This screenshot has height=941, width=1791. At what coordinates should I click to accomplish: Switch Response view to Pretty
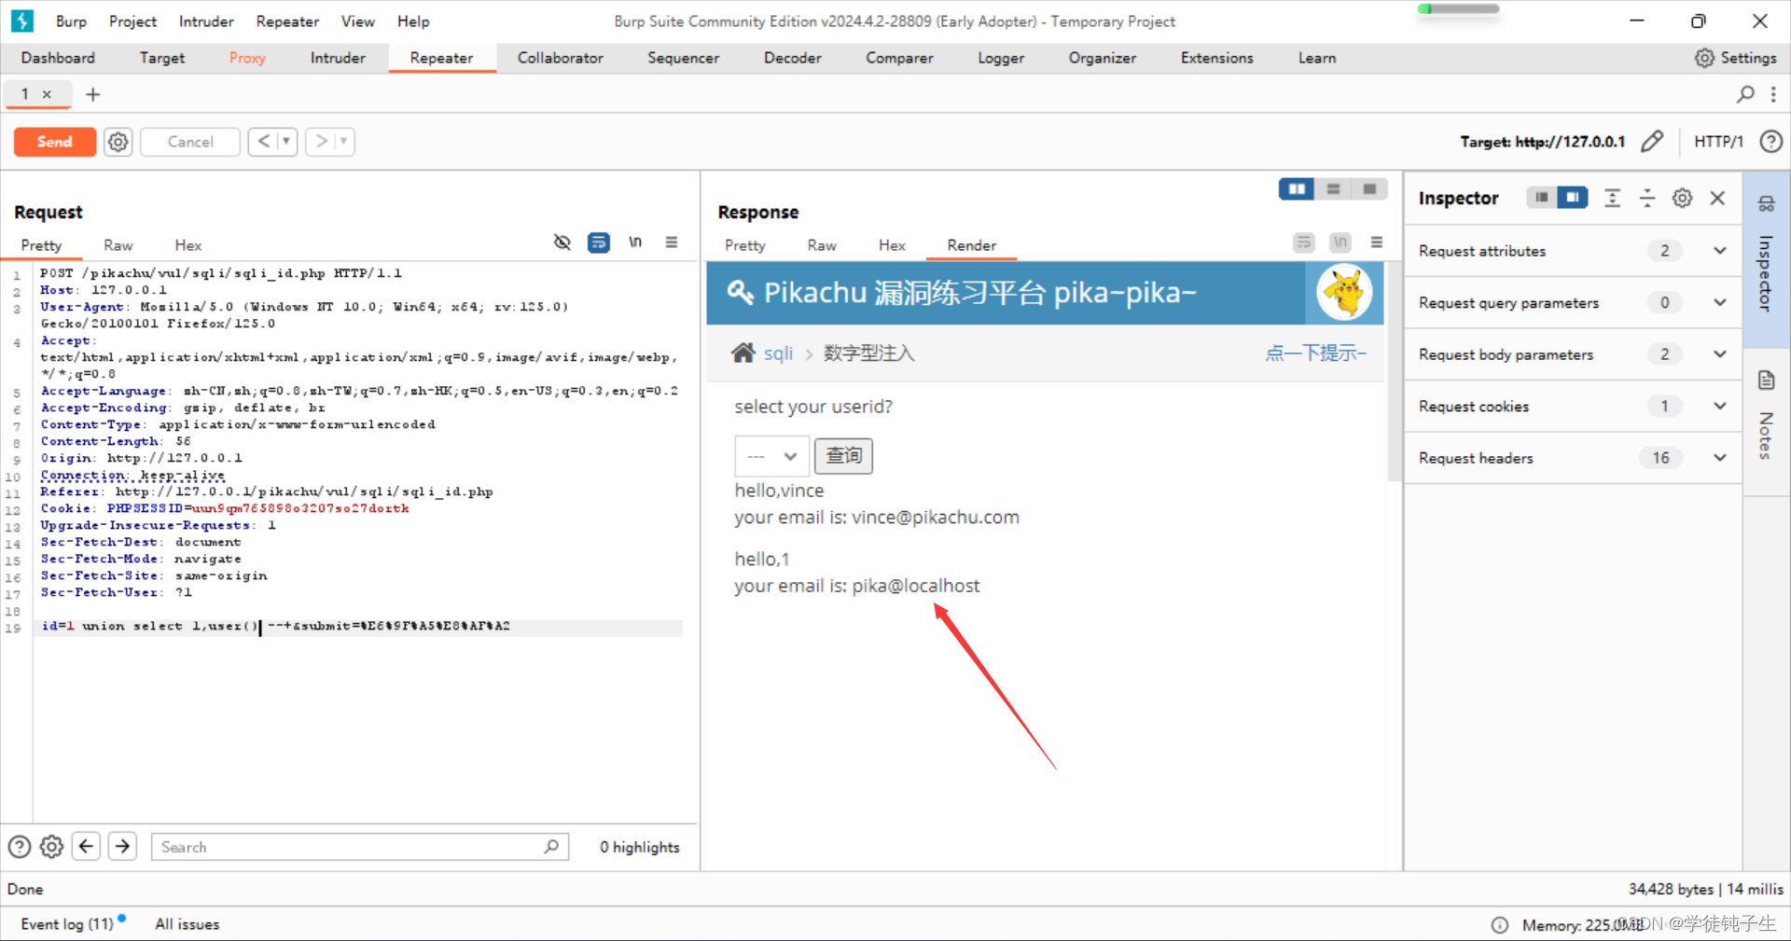point(744,245)
